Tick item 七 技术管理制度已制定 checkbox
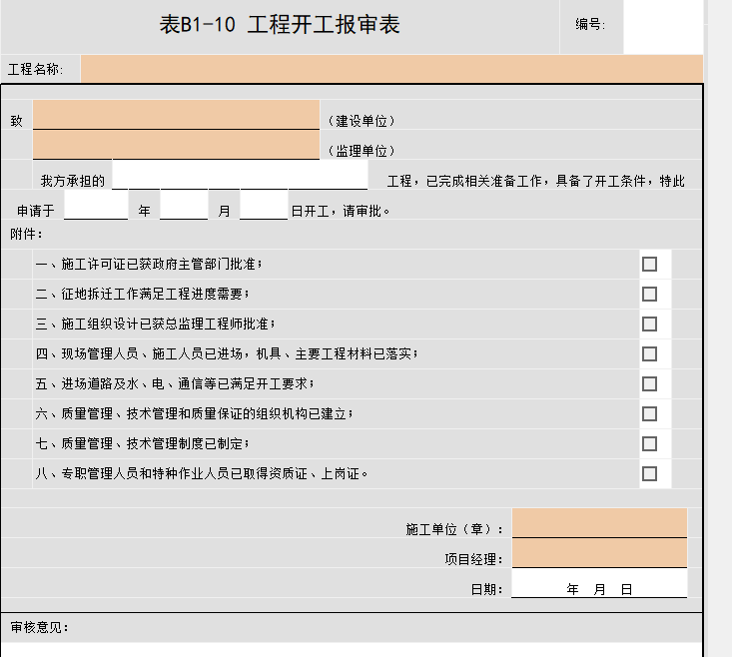The image size is (732, 657). pos(649,443)
